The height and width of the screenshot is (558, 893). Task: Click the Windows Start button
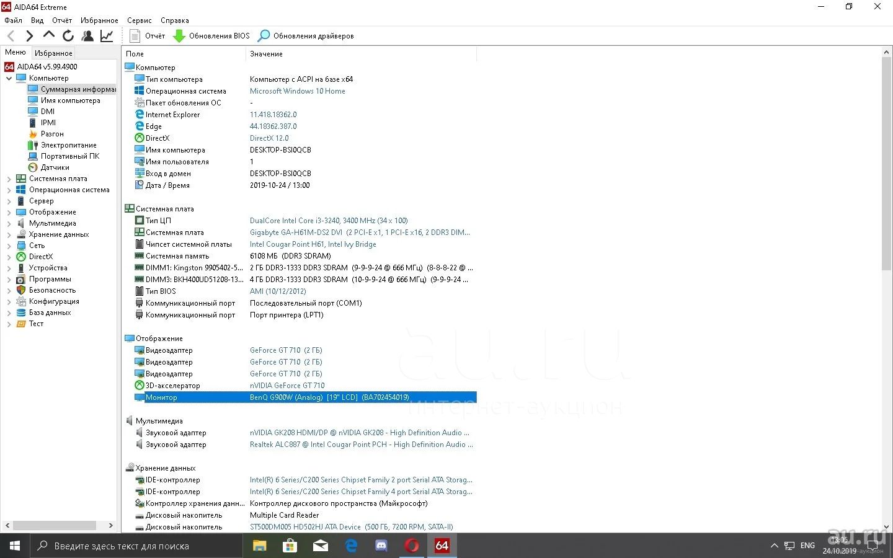click(x=15, y=546)
